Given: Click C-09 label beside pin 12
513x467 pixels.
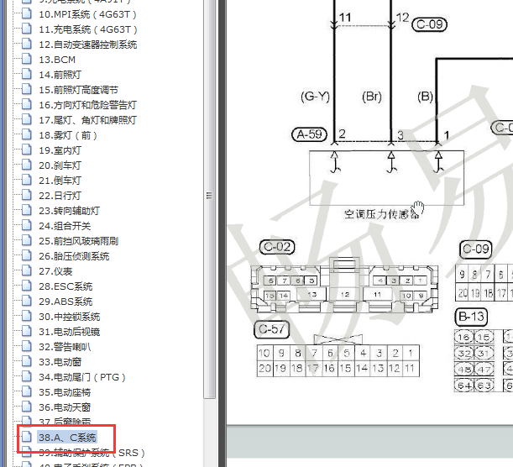Looking at the screenshot, I should pyautogui.click(x=430, y=24).
